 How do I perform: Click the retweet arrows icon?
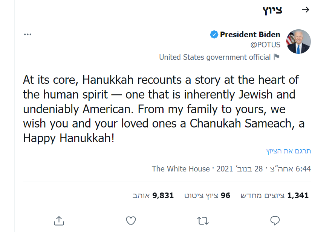tap(203, 221)
